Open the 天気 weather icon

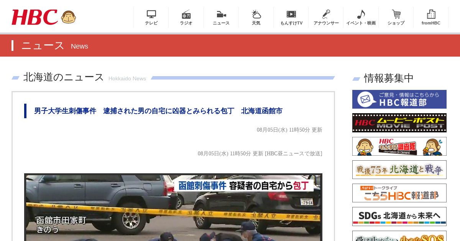[x=256, y=14]
